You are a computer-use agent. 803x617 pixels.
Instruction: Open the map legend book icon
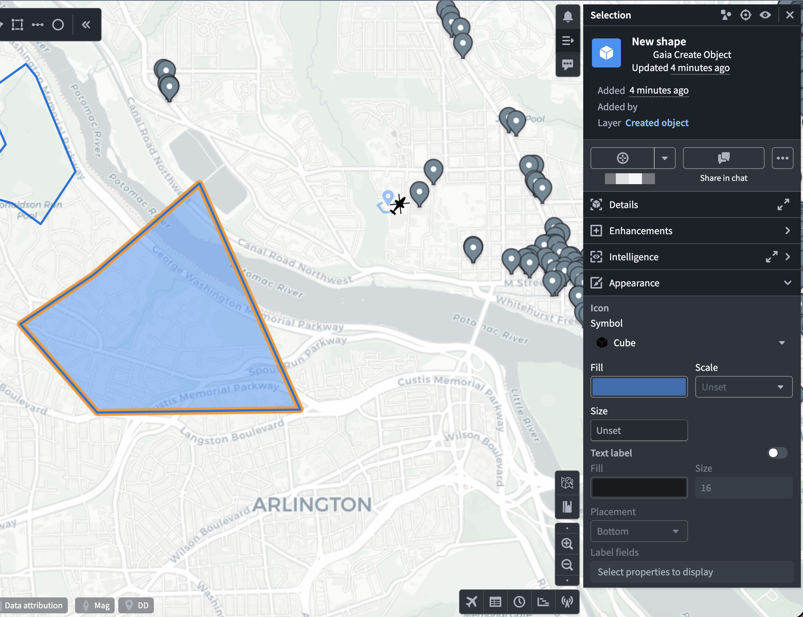[567, 507]
